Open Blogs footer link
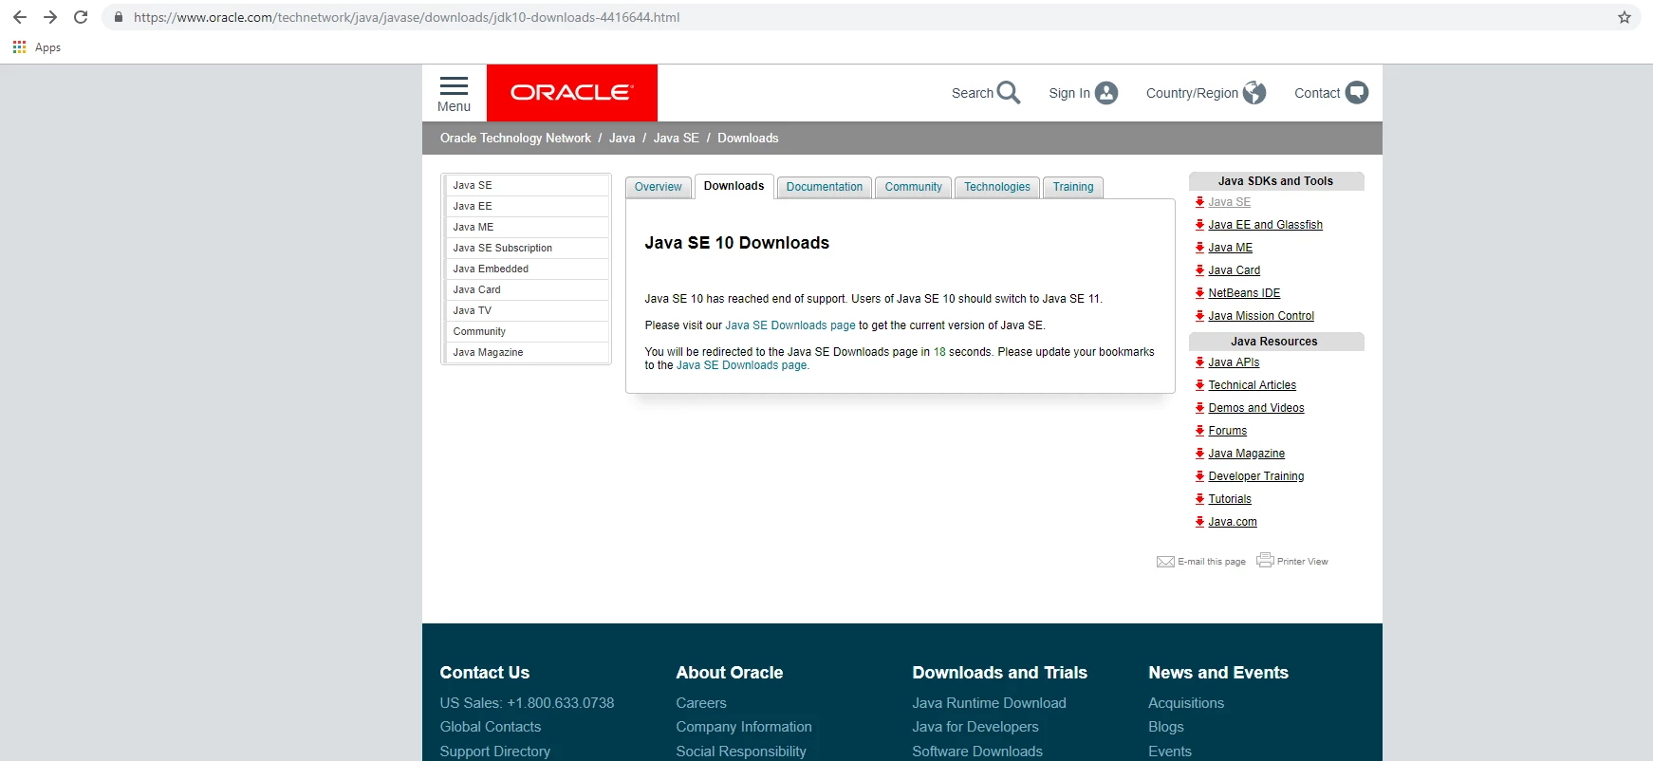The width and height of the screenshot is (1653, 761). (1166, 727)
